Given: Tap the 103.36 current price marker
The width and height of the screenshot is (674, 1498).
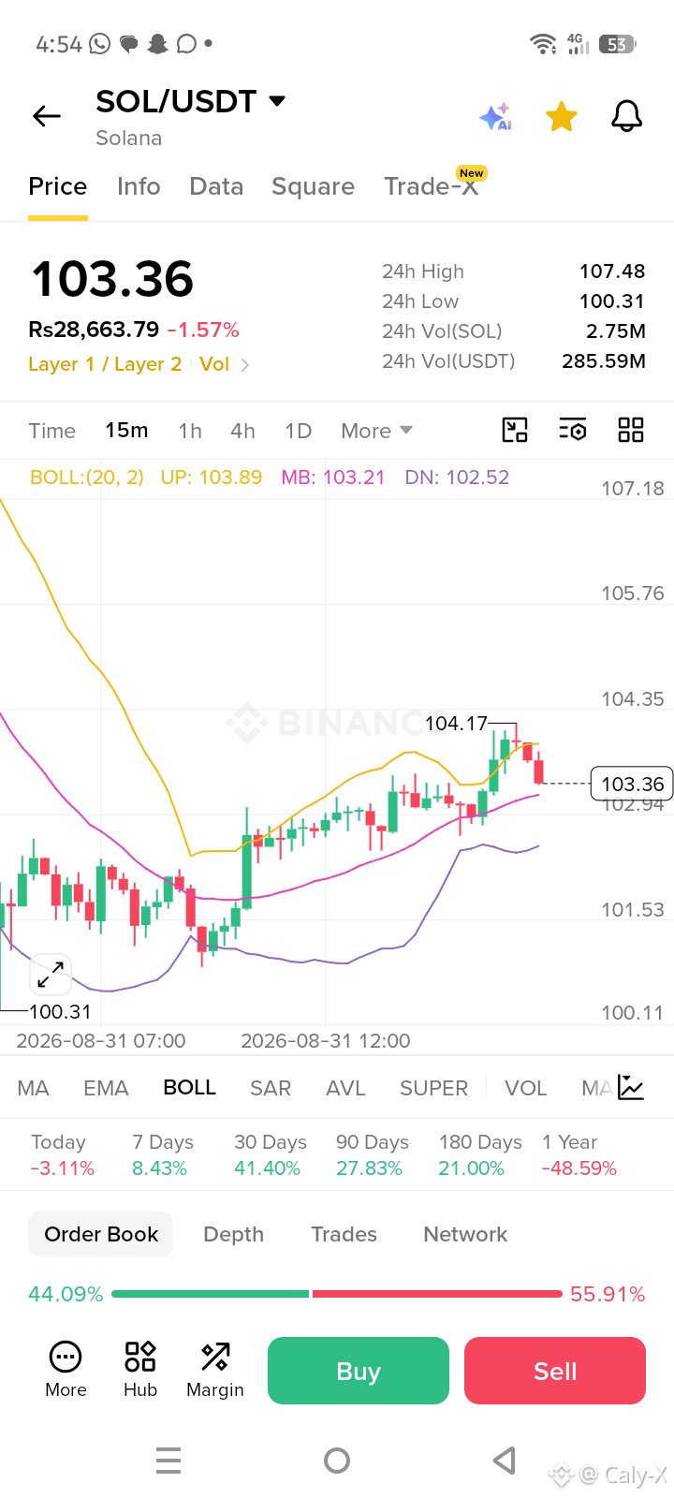Looking at the screenshot, I should coord(632,784).
